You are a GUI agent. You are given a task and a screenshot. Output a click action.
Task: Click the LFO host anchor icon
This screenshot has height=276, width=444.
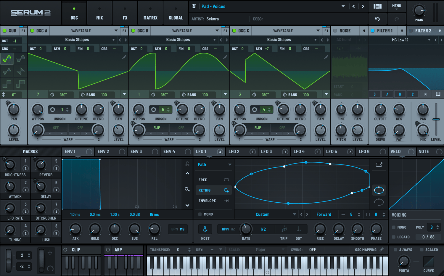coord(205,229)
